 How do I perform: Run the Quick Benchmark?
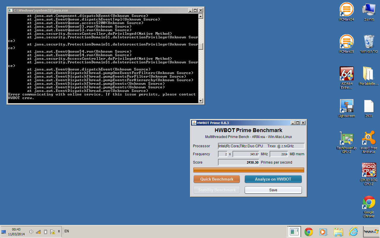(217, 179)
